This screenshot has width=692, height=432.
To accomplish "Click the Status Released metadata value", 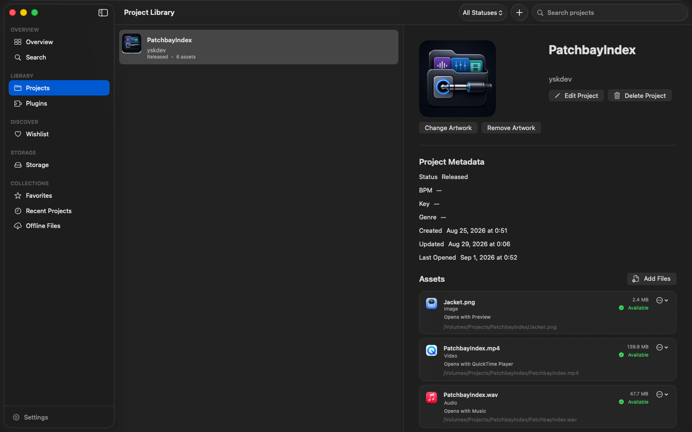I will click(455, 177).
